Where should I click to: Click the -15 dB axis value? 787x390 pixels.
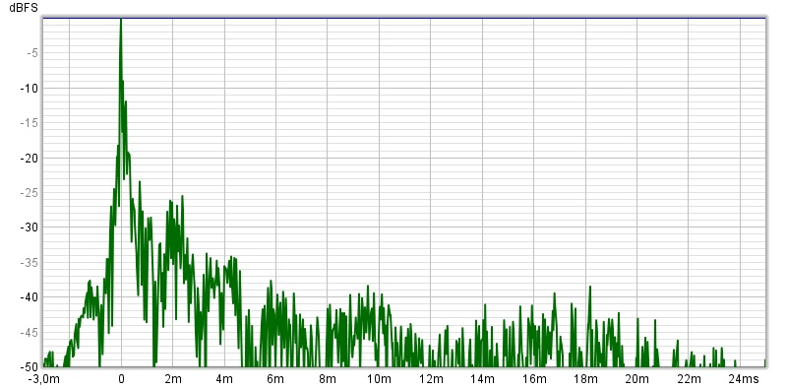tap(29, 123)
